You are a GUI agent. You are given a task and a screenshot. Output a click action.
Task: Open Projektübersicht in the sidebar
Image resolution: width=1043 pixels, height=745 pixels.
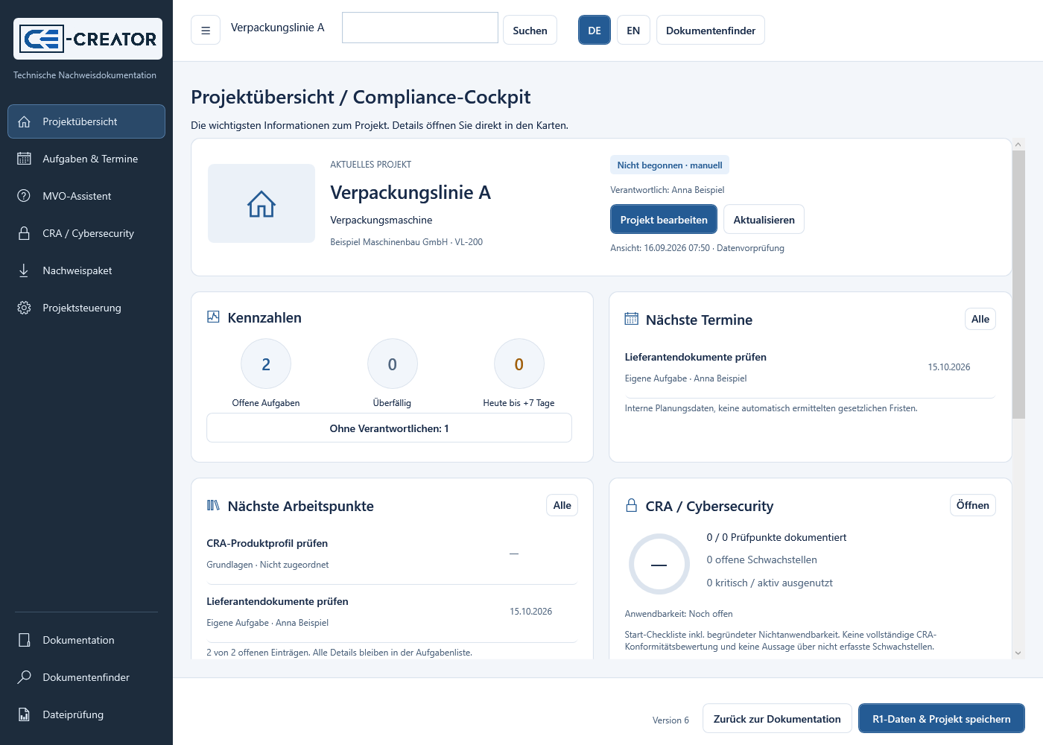point(86,121)
